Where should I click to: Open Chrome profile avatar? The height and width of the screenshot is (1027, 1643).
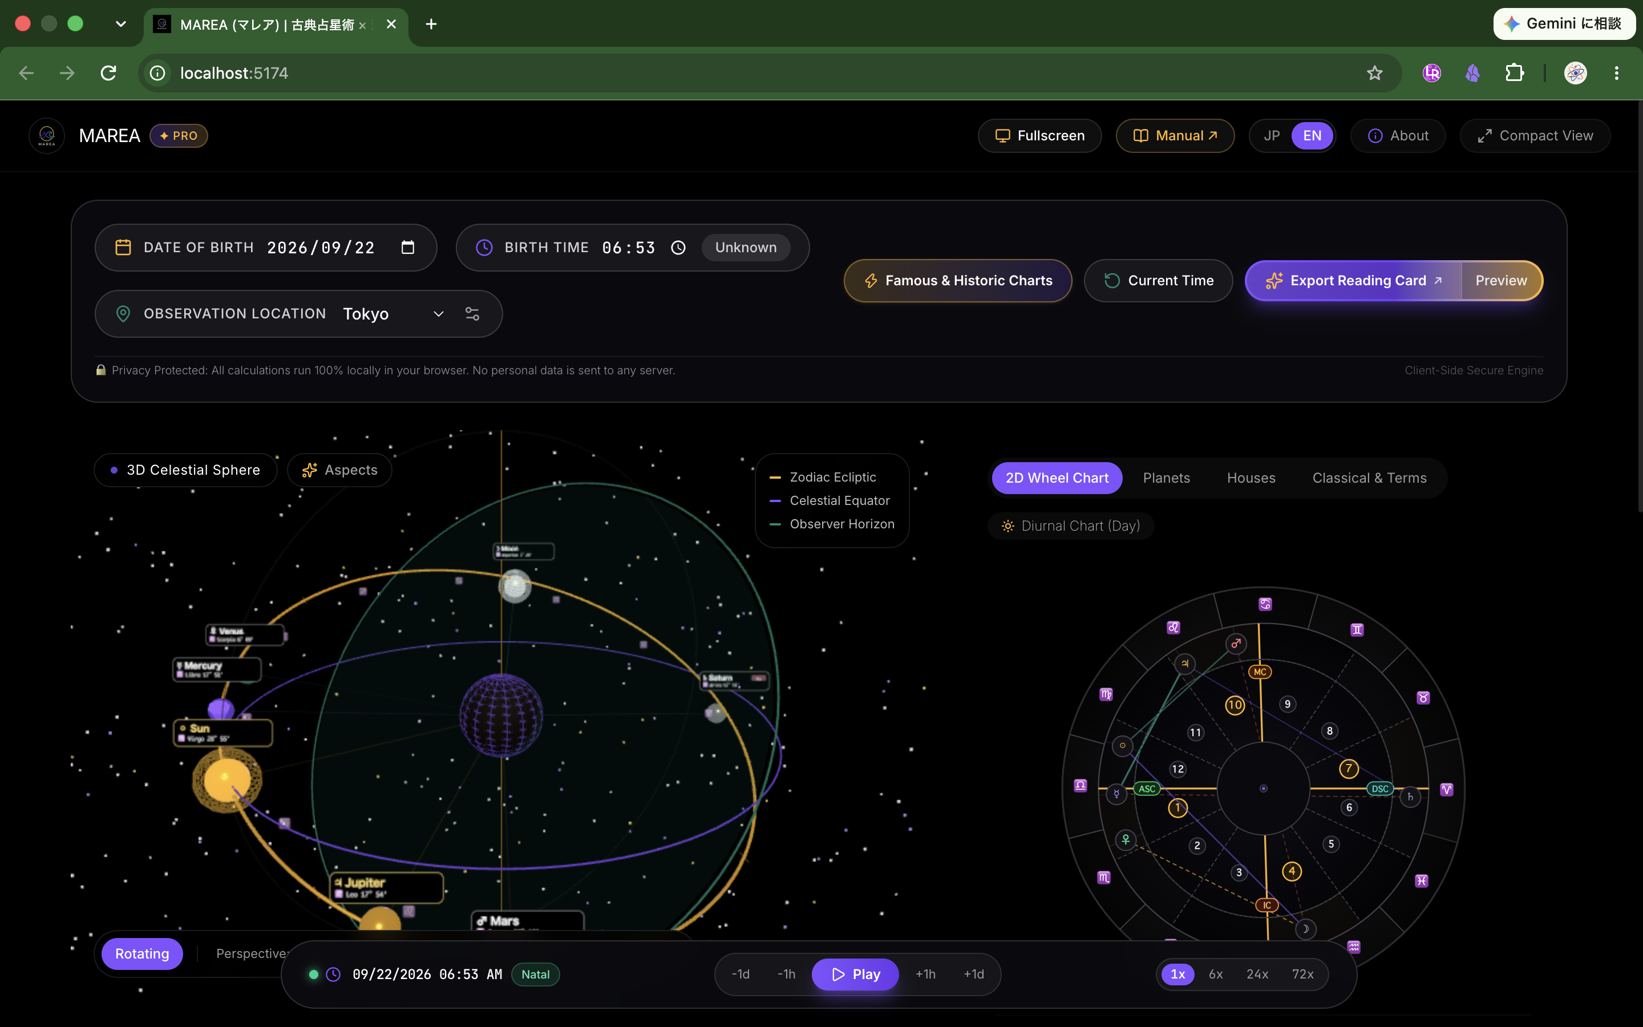(1575, 72)
